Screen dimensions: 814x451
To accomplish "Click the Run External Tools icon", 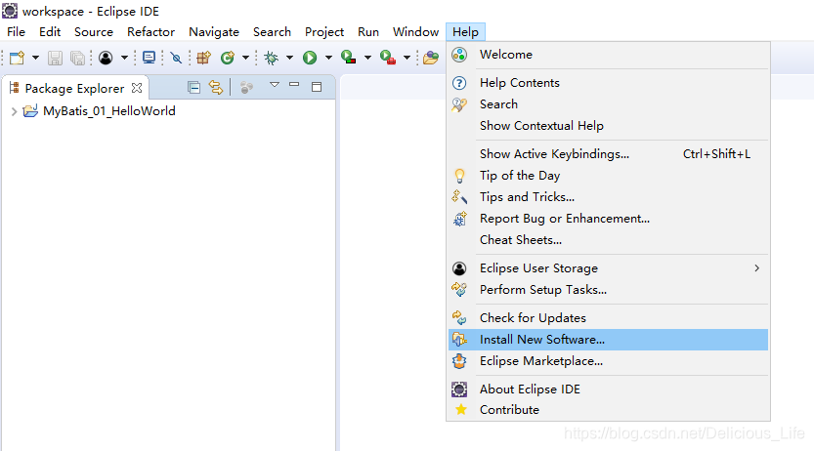I will (x=388, y=58).
